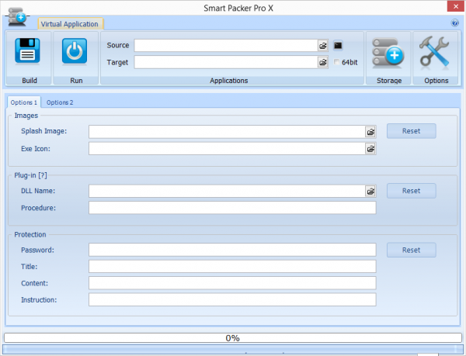Click the Images group label

[x=26, y=116]
